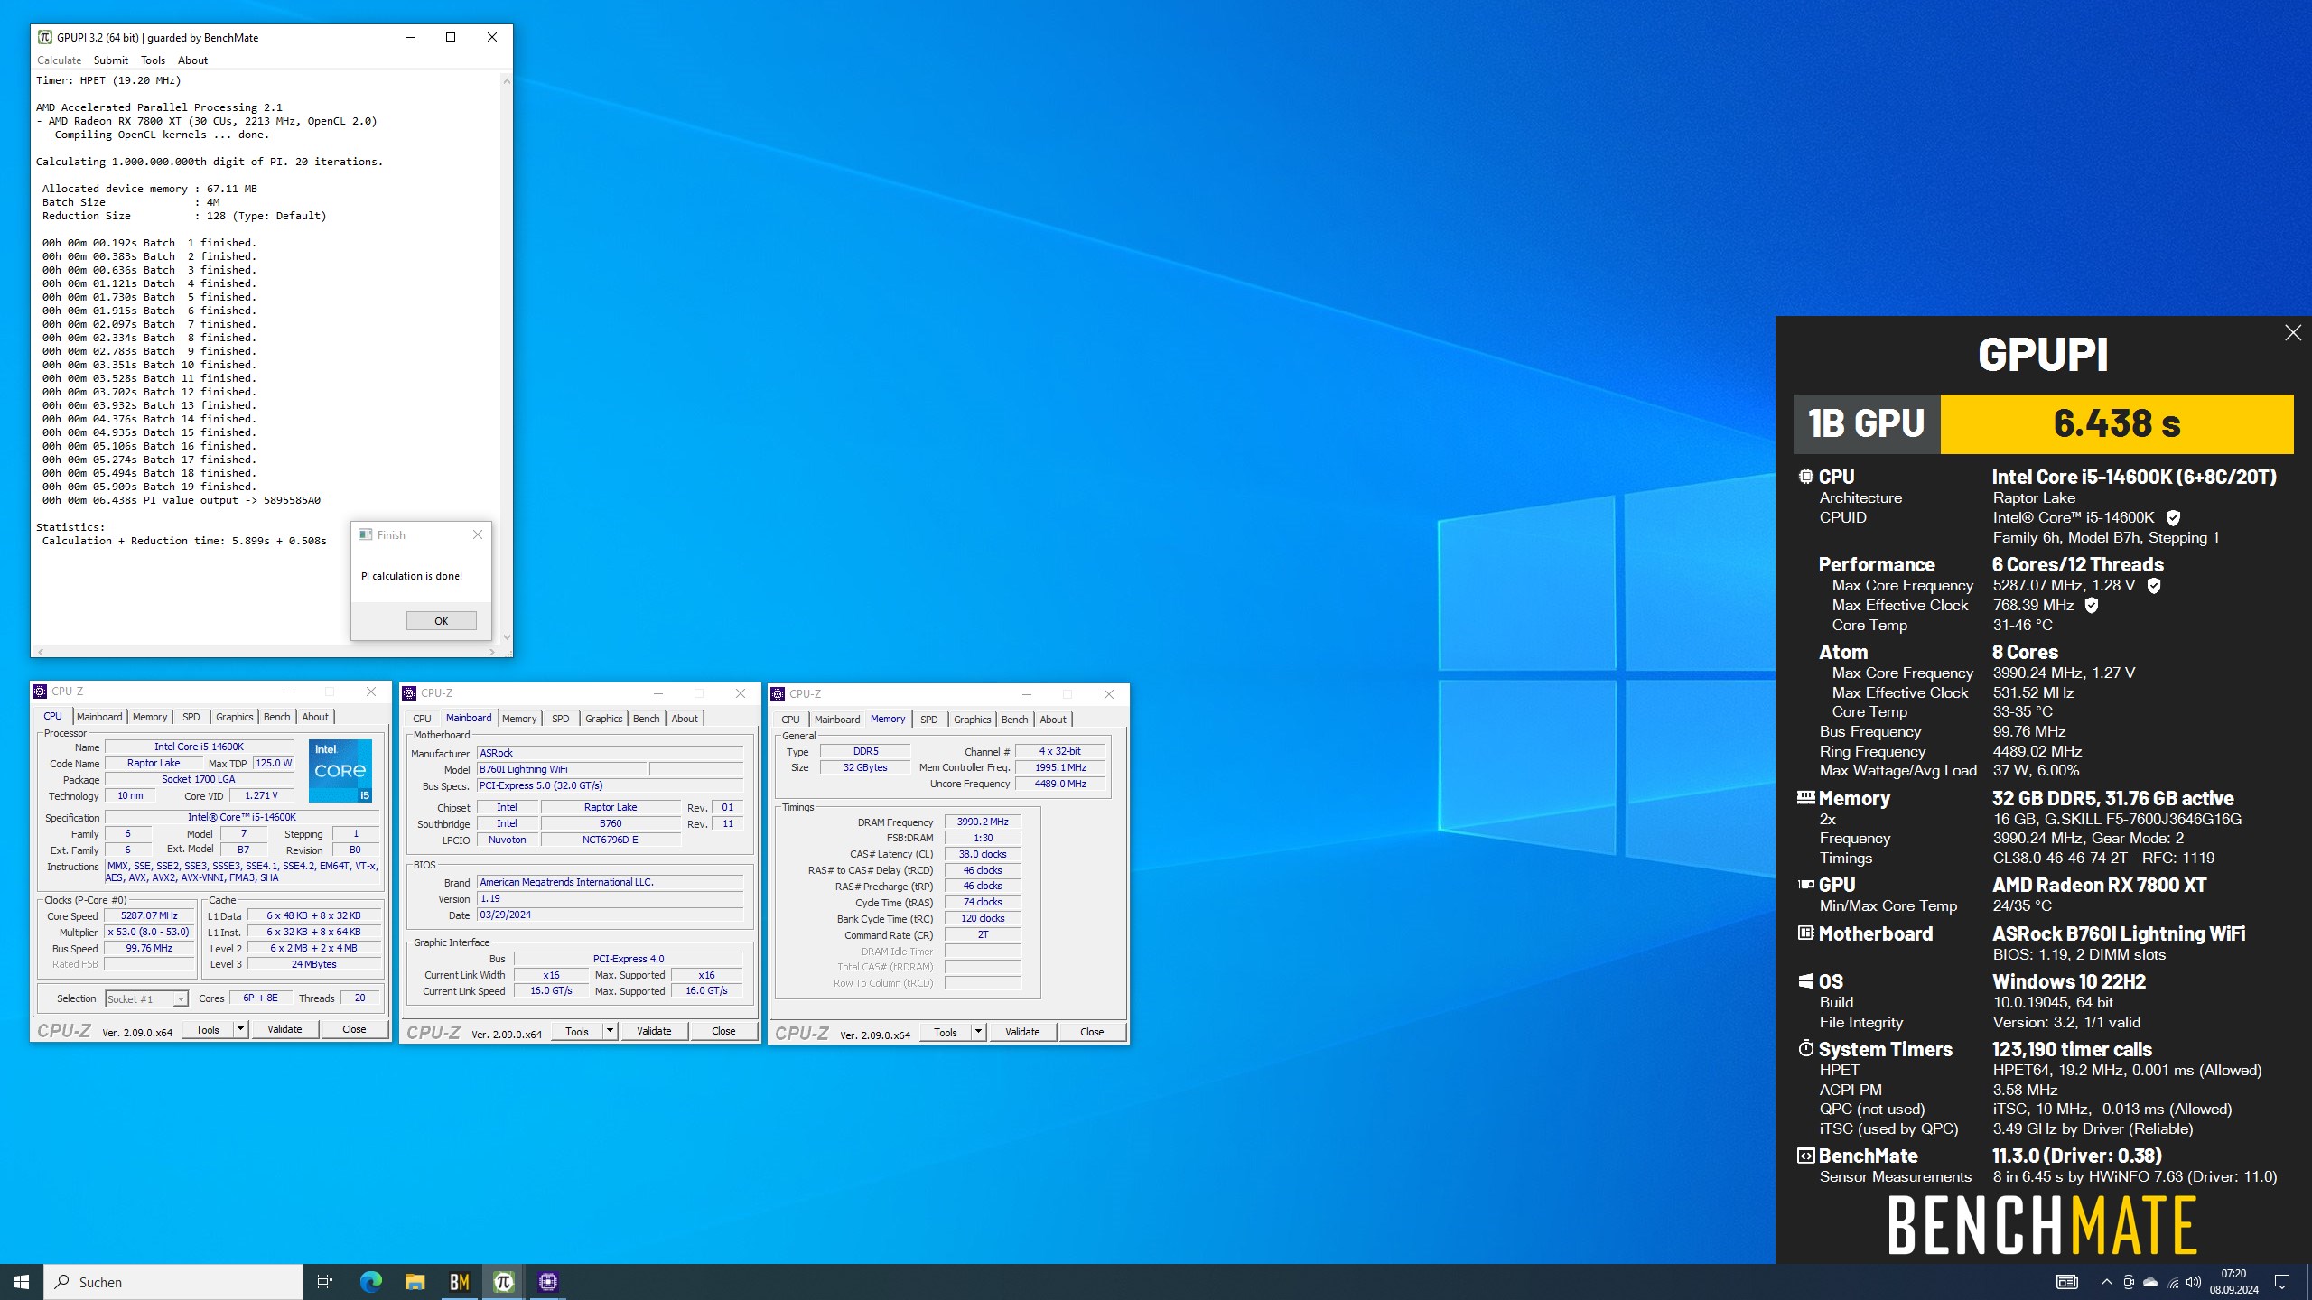Open Task View from the taskbar

click(325, 1282)
